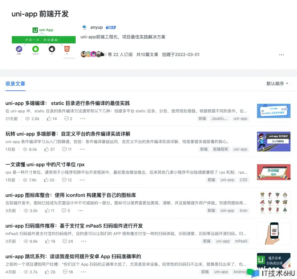
Task: Click anyup's author avatar
Action: point(84,28)
